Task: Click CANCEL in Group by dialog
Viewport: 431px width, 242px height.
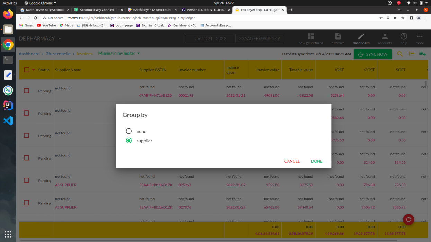Action: click(292, 161)
